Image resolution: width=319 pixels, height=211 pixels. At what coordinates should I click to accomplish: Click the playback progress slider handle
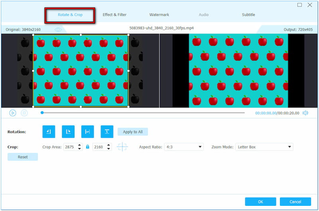click(x=42, y=113)
